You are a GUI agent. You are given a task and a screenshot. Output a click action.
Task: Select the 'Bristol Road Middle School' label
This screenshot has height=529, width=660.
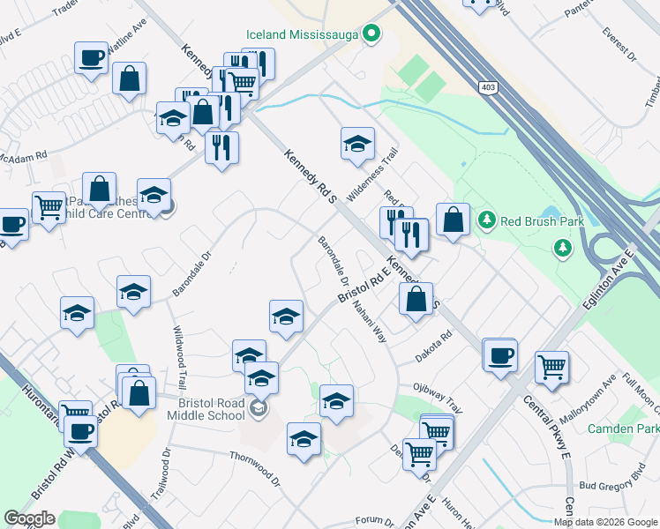[206, 409]
